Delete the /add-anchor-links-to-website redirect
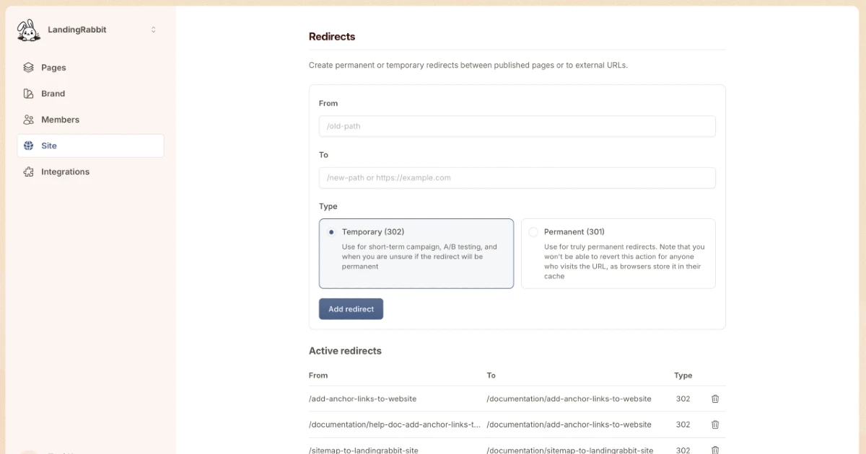The height and width of the screenshot is (454, 866). [x=715, y=399]
